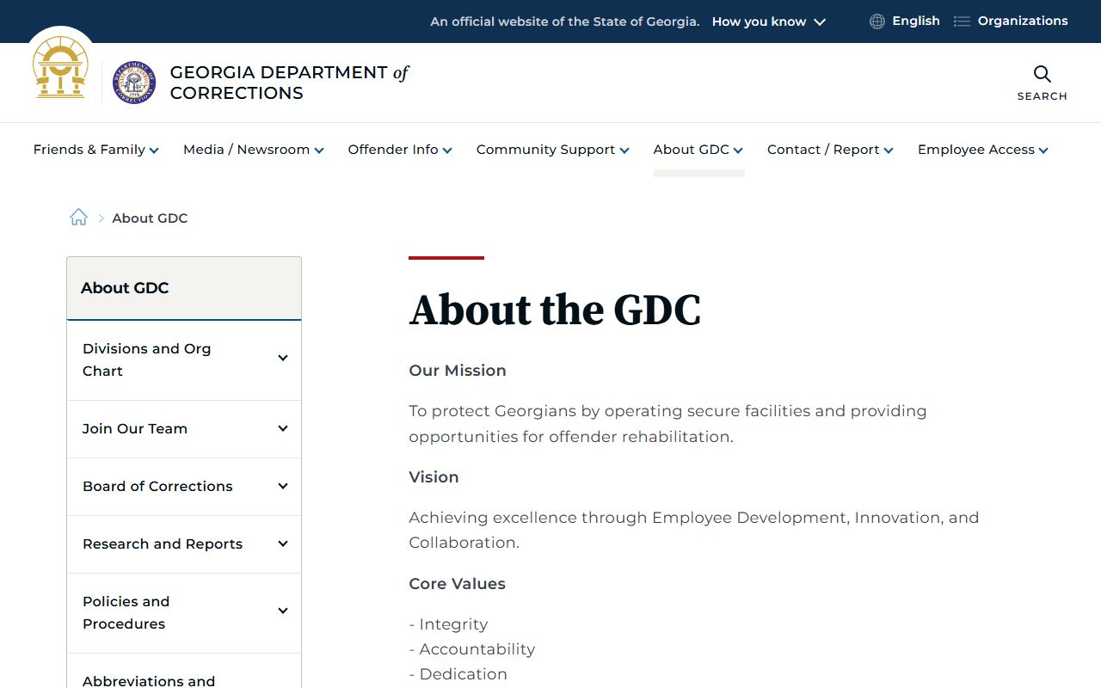Open the Community Support menu

click(x=553, y=150)
